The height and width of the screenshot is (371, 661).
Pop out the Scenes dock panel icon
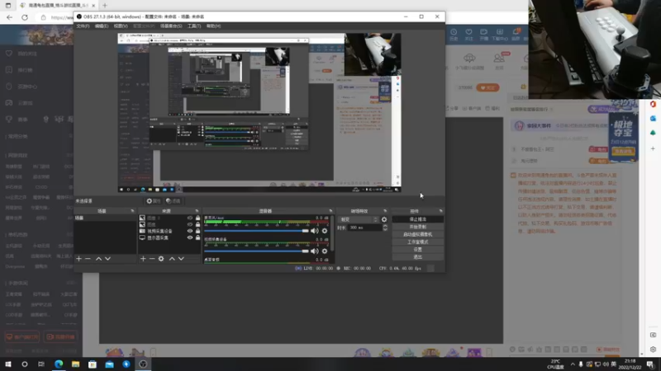click(132, 211)
